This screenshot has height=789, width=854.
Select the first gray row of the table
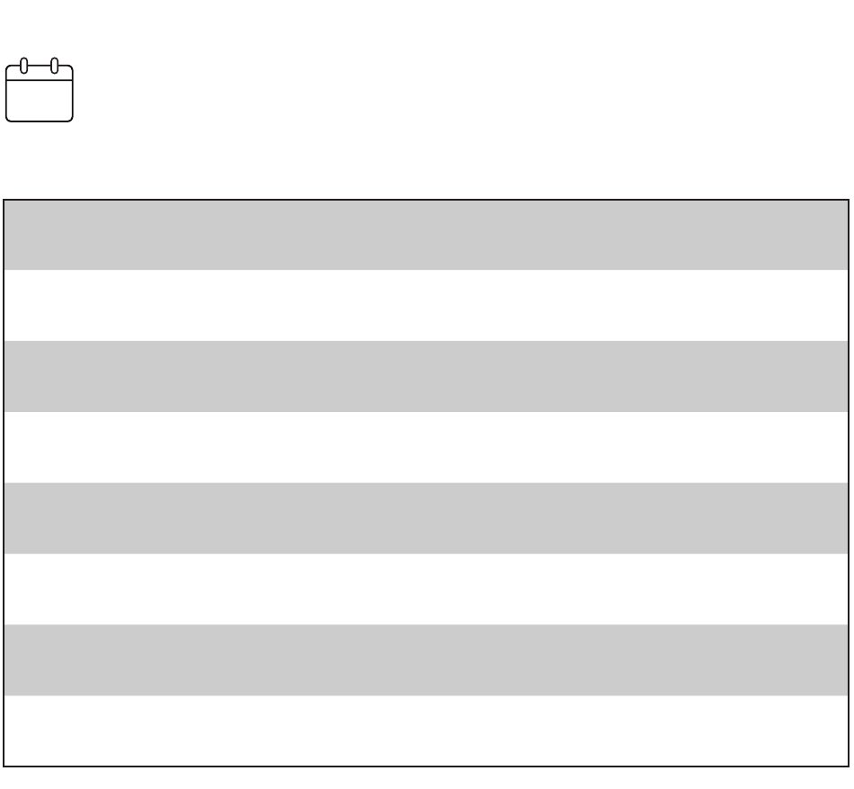click(426, 235)
